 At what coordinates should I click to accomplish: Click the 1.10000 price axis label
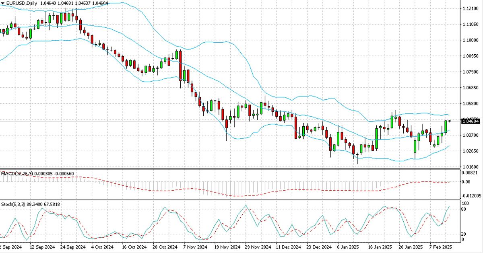(x=471, y=40)
